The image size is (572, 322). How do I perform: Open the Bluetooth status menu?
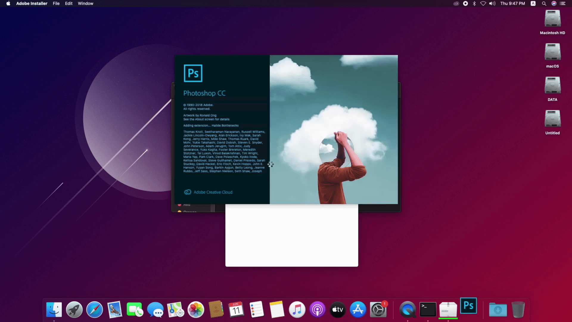coord(474,4)
